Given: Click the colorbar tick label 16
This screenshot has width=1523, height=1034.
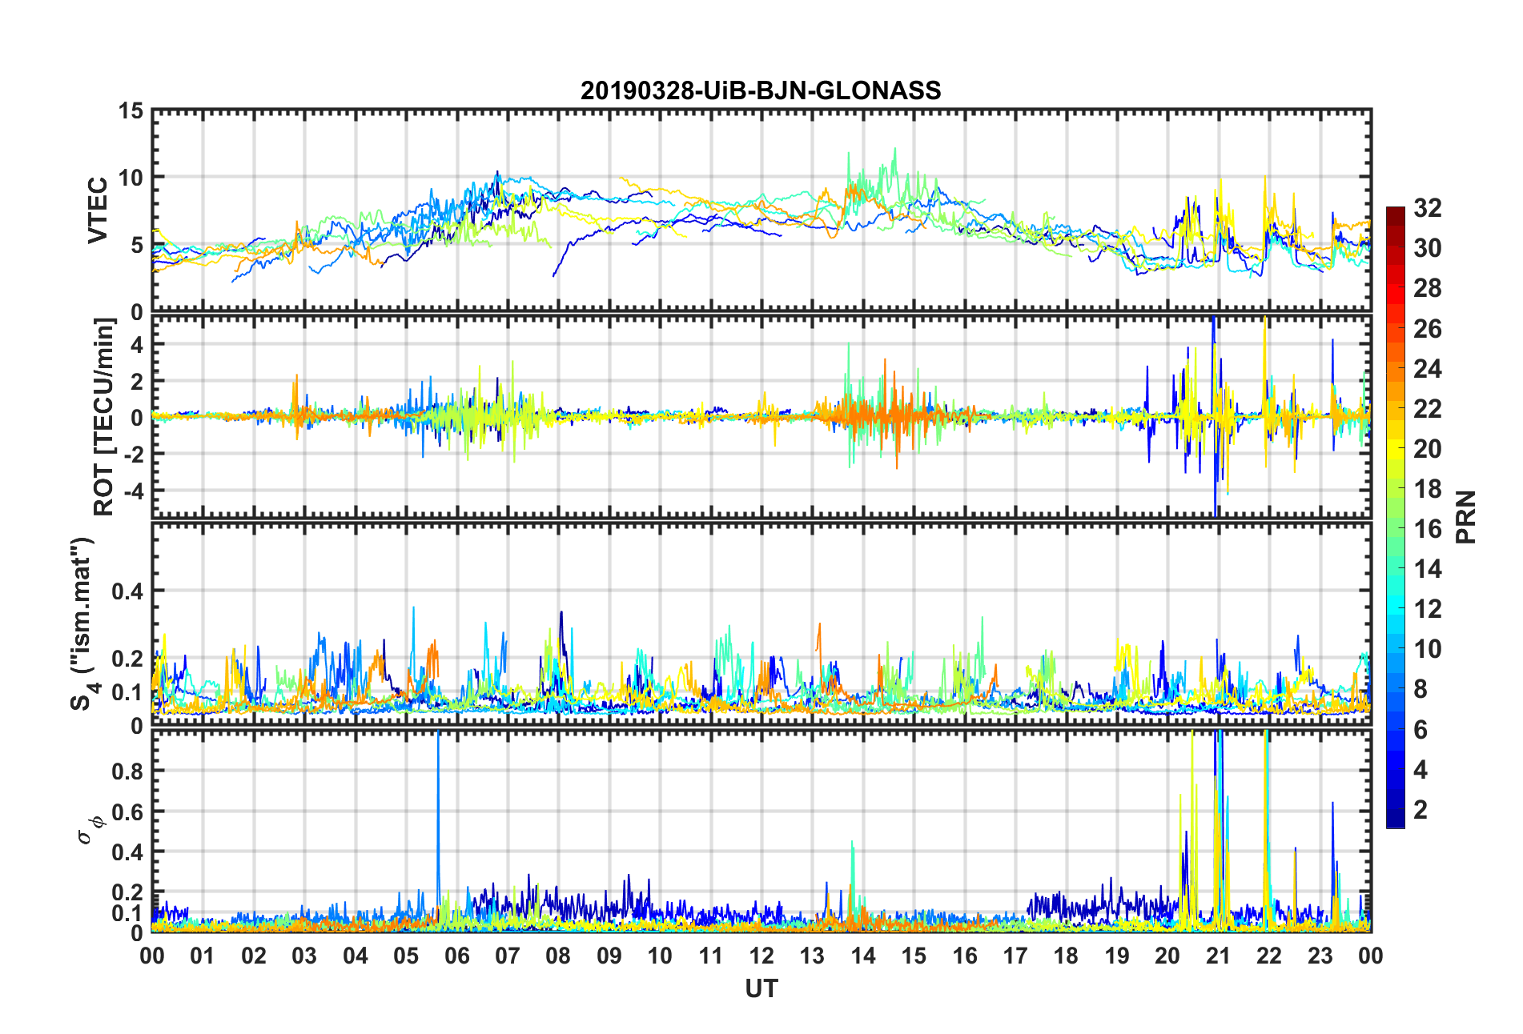Looking at the screenshot, I should pyautogui.click(x=1428, y=529).
